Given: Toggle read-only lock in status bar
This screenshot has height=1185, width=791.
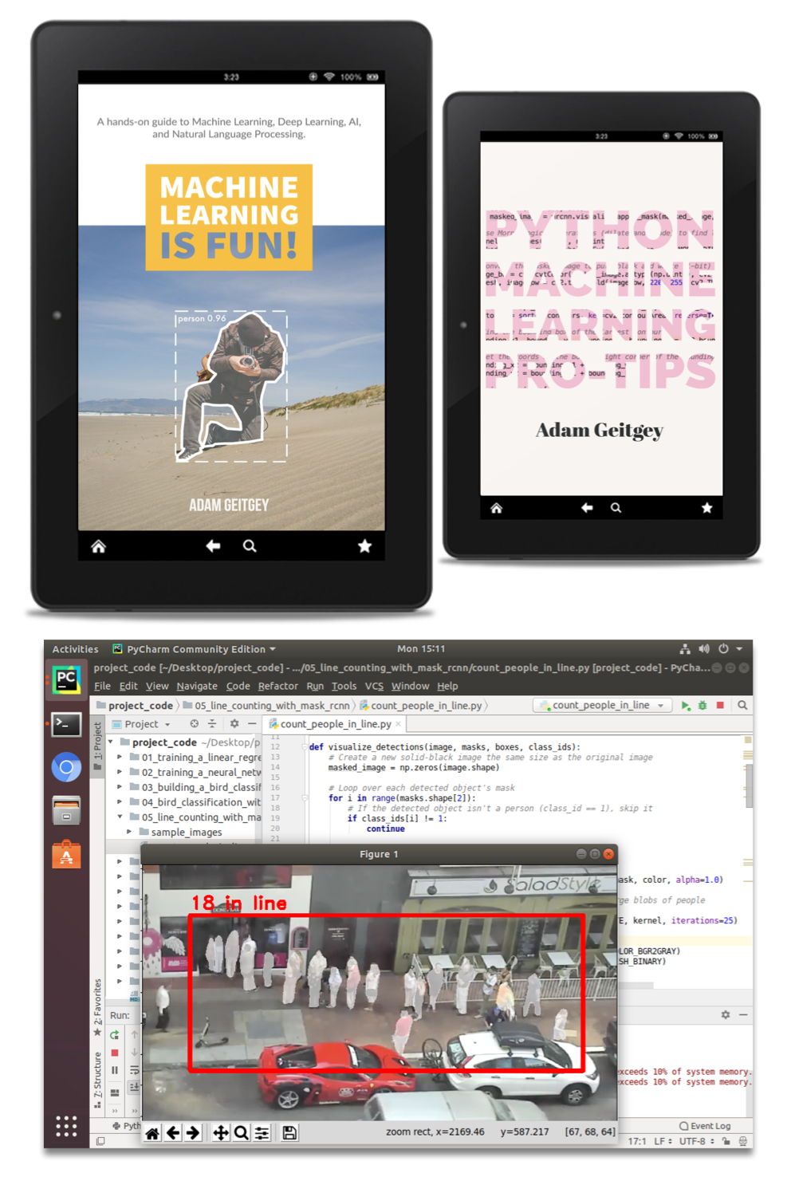Looking at the screenshot, I should [726, 1141].
